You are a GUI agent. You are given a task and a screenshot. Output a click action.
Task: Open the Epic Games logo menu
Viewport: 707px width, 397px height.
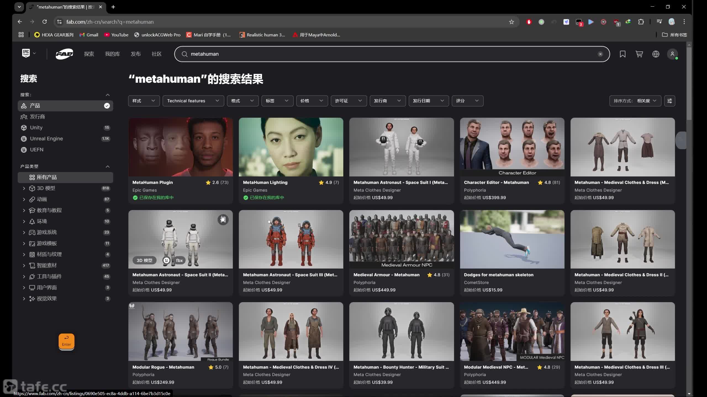[x=29, y=53]
